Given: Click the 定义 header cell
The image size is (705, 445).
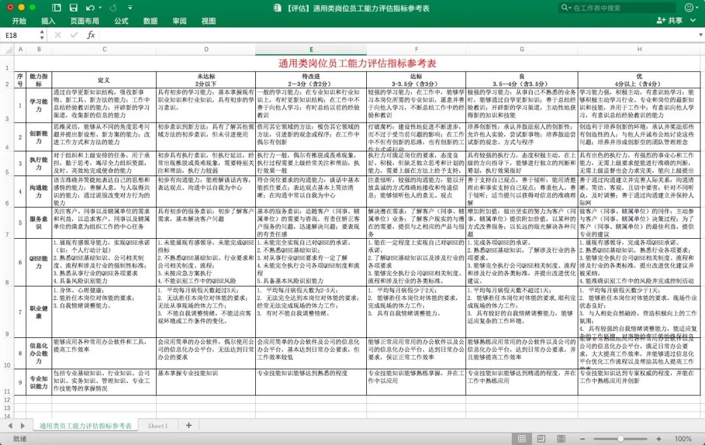Looking at the screenshot, I should pos(104,80).
